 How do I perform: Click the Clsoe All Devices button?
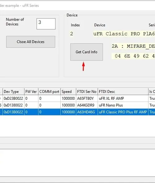pyautogui.click(x=31, y=42)
